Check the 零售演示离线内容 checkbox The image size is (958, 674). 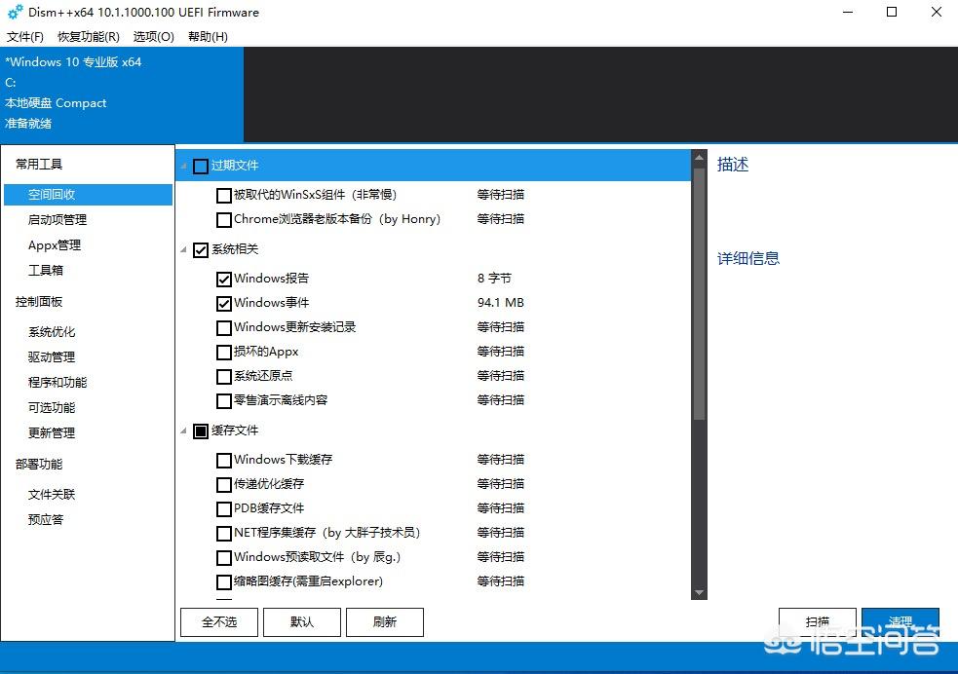point(223,400)
